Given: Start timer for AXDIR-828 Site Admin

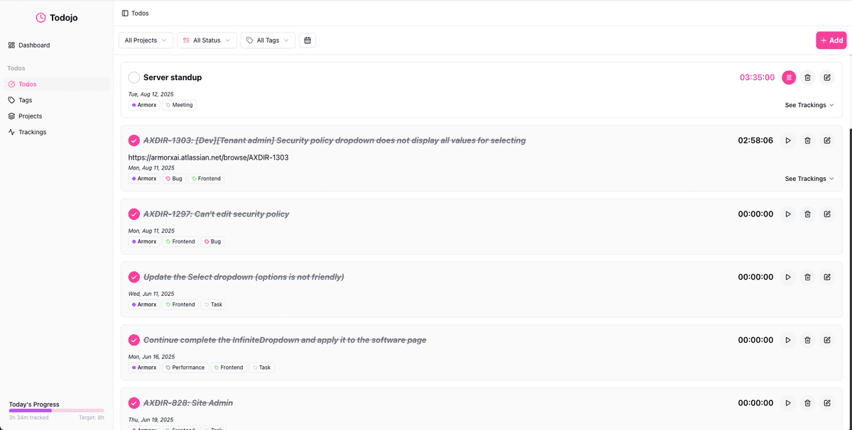Looking at the screenshot, I should tap(787, 403).
